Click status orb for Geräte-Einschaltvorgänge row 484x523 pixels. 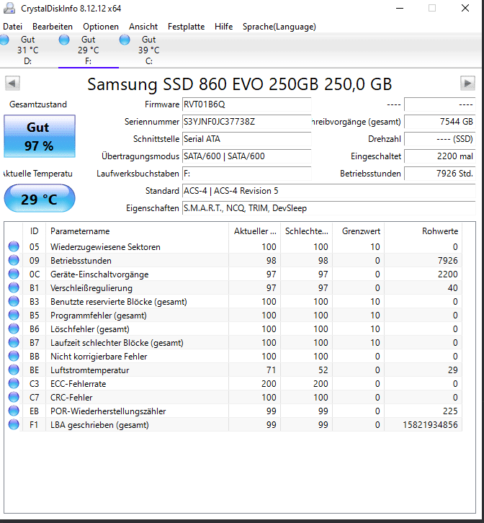(x=14, y=274)
